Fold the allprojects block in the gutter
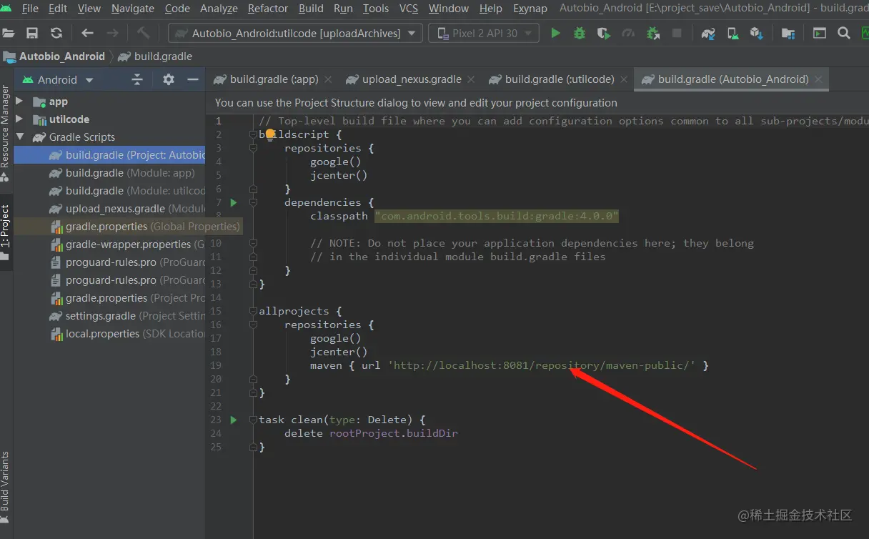This screenshot has width=869, height=539. tap(253, 311)
